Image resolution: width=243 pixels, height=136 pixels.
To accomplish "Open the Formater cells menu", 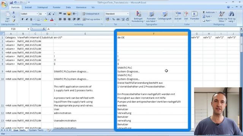I will click(195, 16).
